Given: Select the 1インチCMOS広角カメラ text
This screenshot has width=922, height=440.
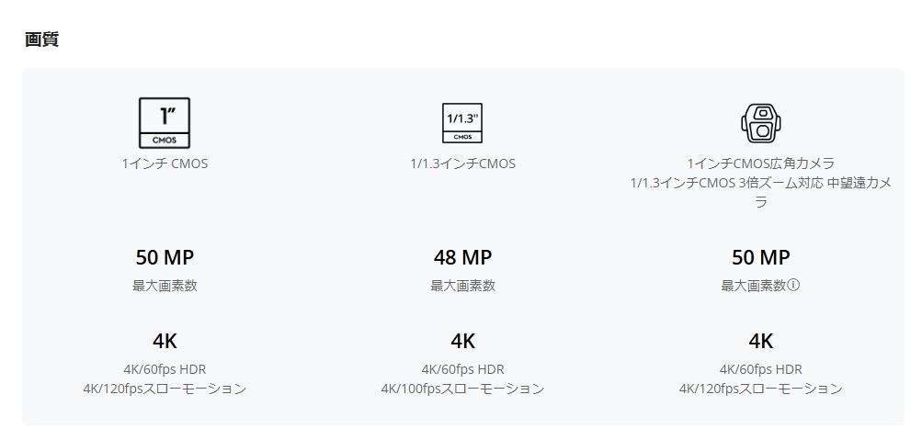Looking at the screenshot, I should tap(760, 164).
